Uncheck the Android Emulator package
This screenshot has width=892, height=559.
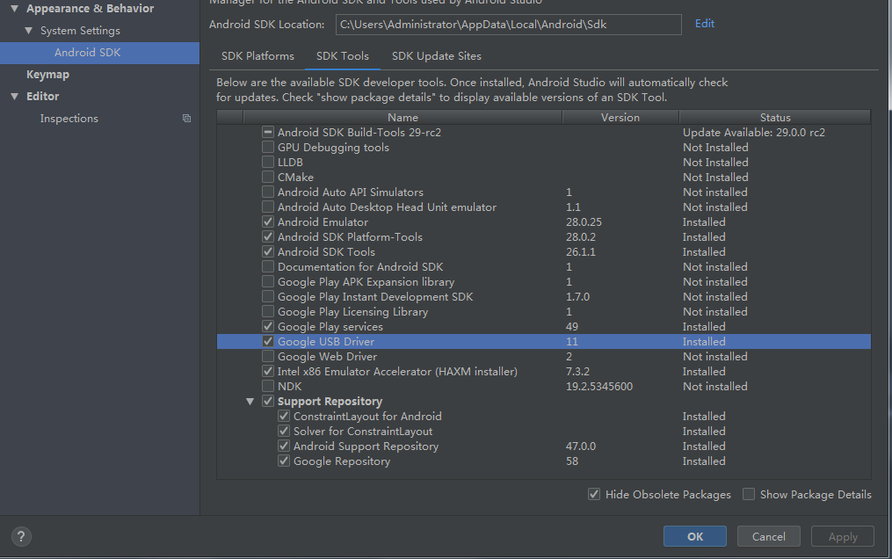point(268,221)
